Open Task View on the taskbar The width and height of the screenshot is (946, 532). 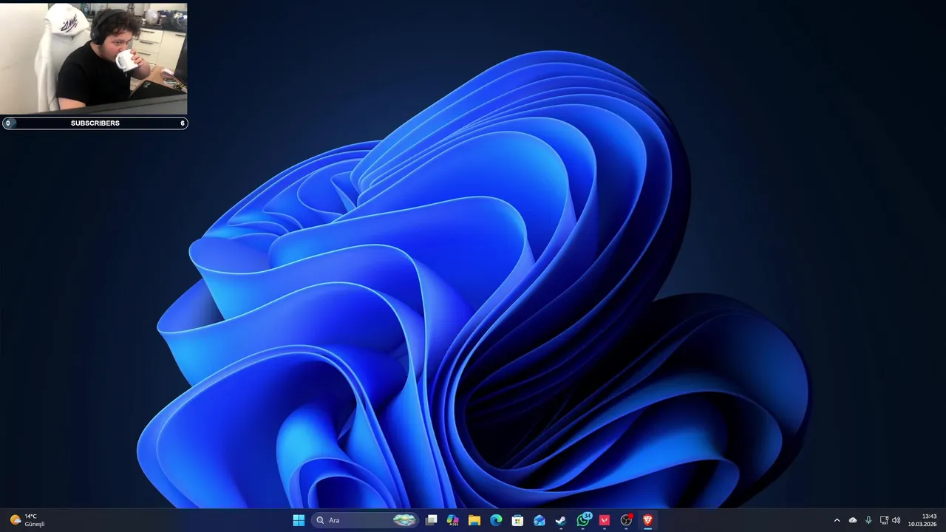point(432,520)
